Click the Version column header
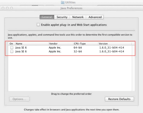 (115, 44)
